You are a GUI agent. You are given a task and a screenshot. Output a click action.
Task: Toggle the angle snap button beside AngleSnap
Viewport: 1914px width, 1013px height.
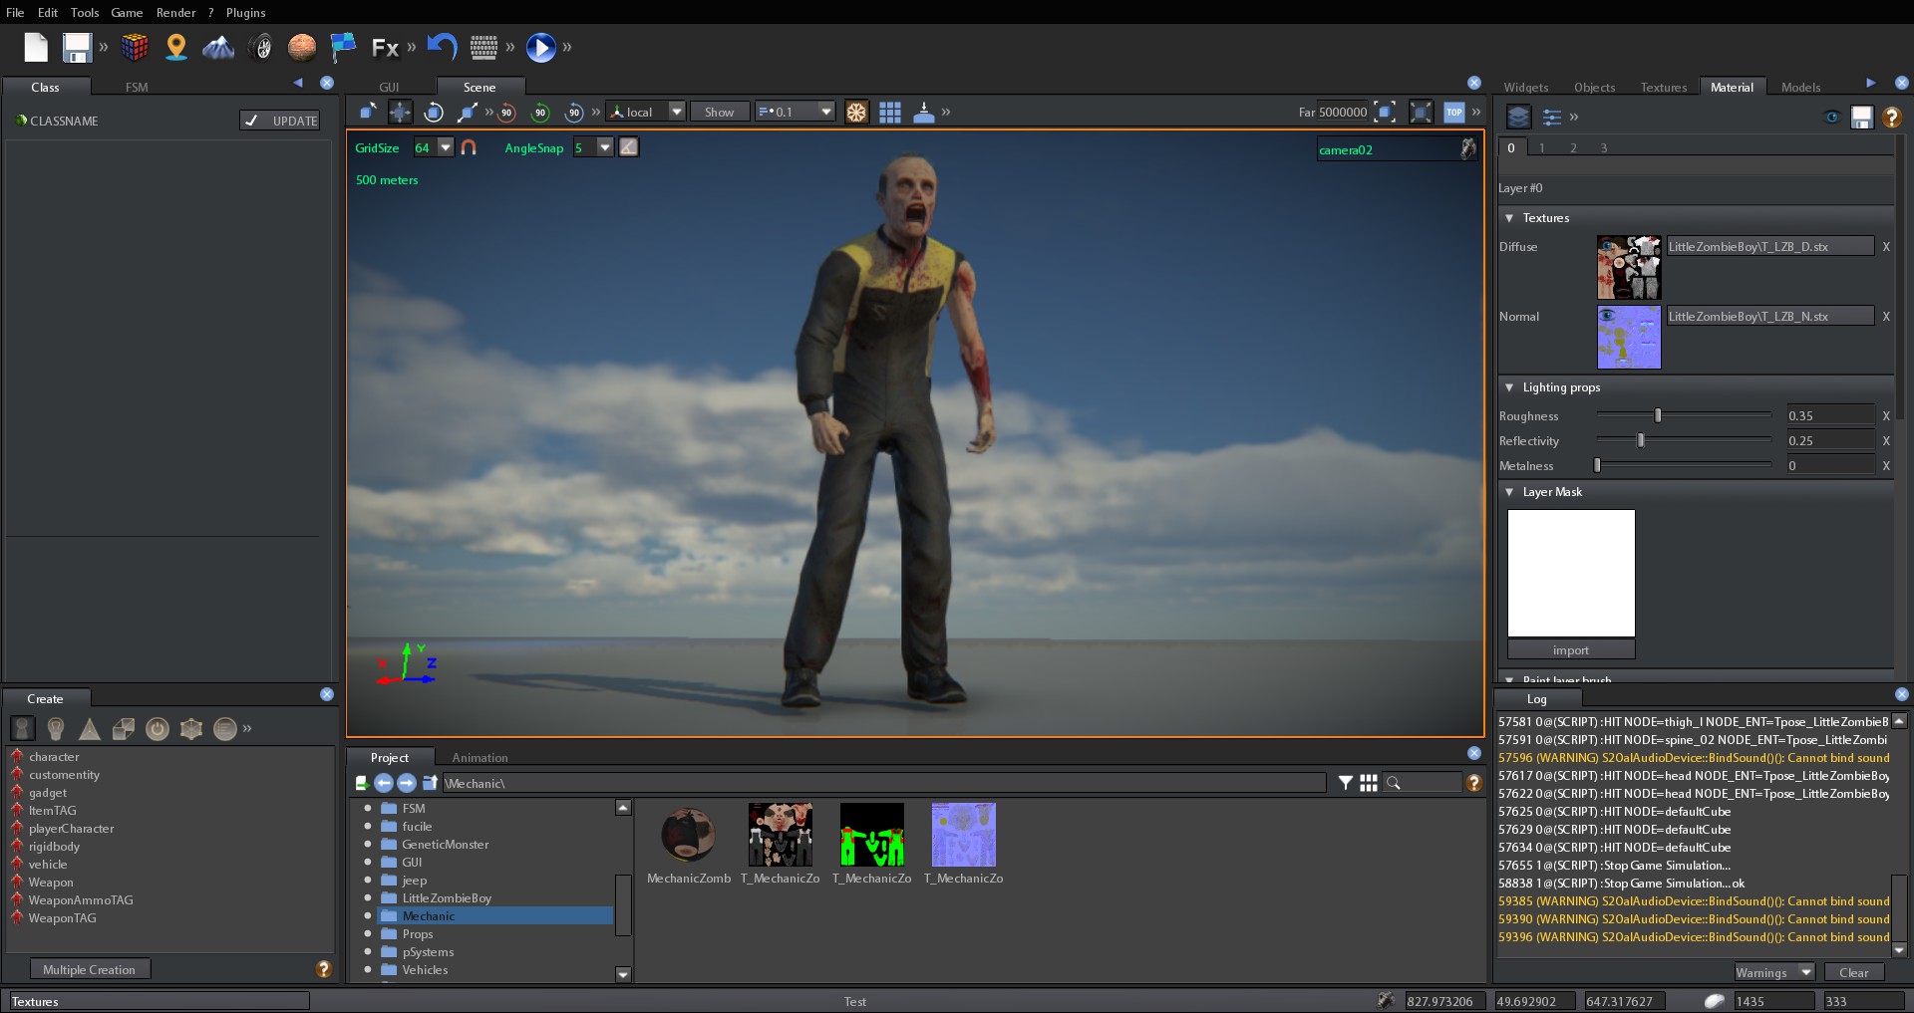(x=628, y=146)
